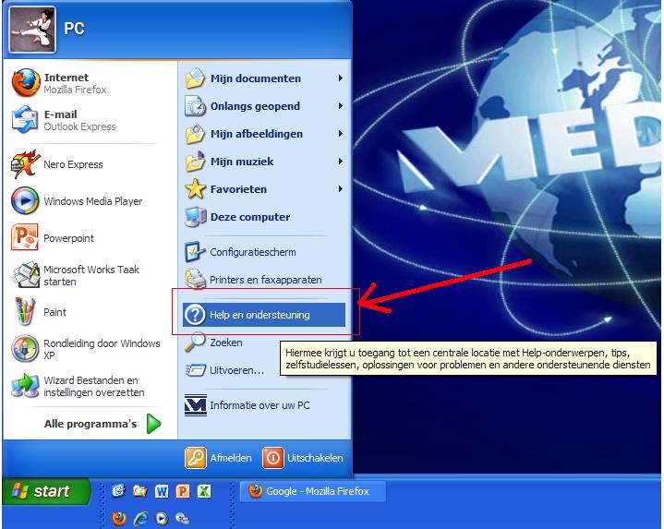Expand the Onlangs geopend submenu arrow

tap(340, 106)
